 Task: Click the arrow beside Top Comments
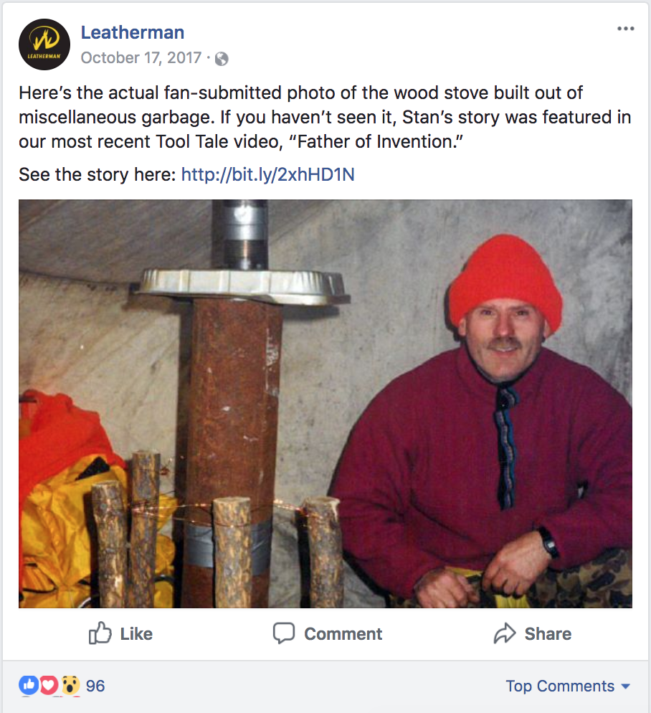pos(626,686)
